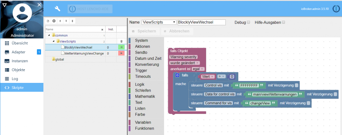
Task: Clear the Name filter with x icon
Action: point(102,29)
